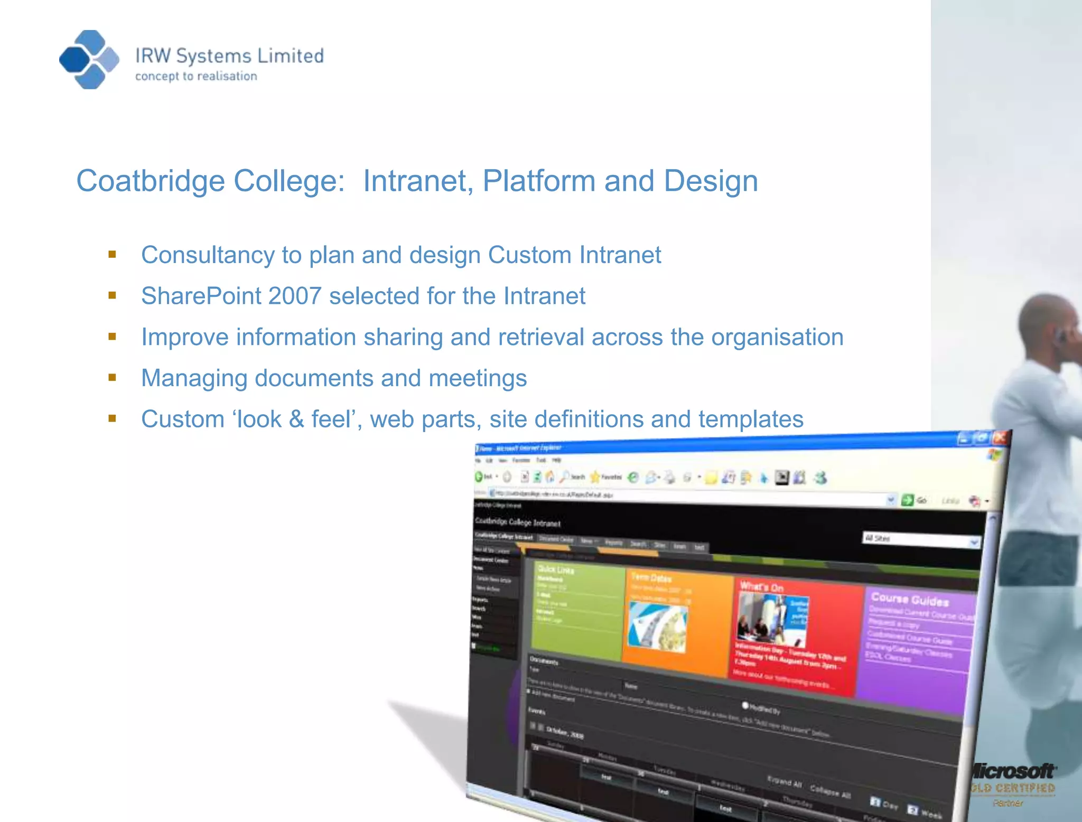Click the green Go arrow icon
This screenshot has height=822, width=1082.
click(908, 500)
